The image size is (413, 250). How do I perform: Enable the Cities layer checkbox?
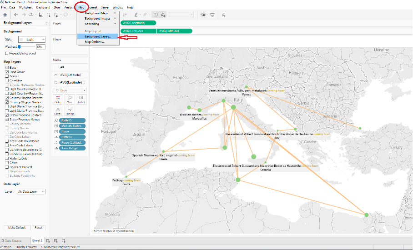pyautogui.click(x=7, y=163)
